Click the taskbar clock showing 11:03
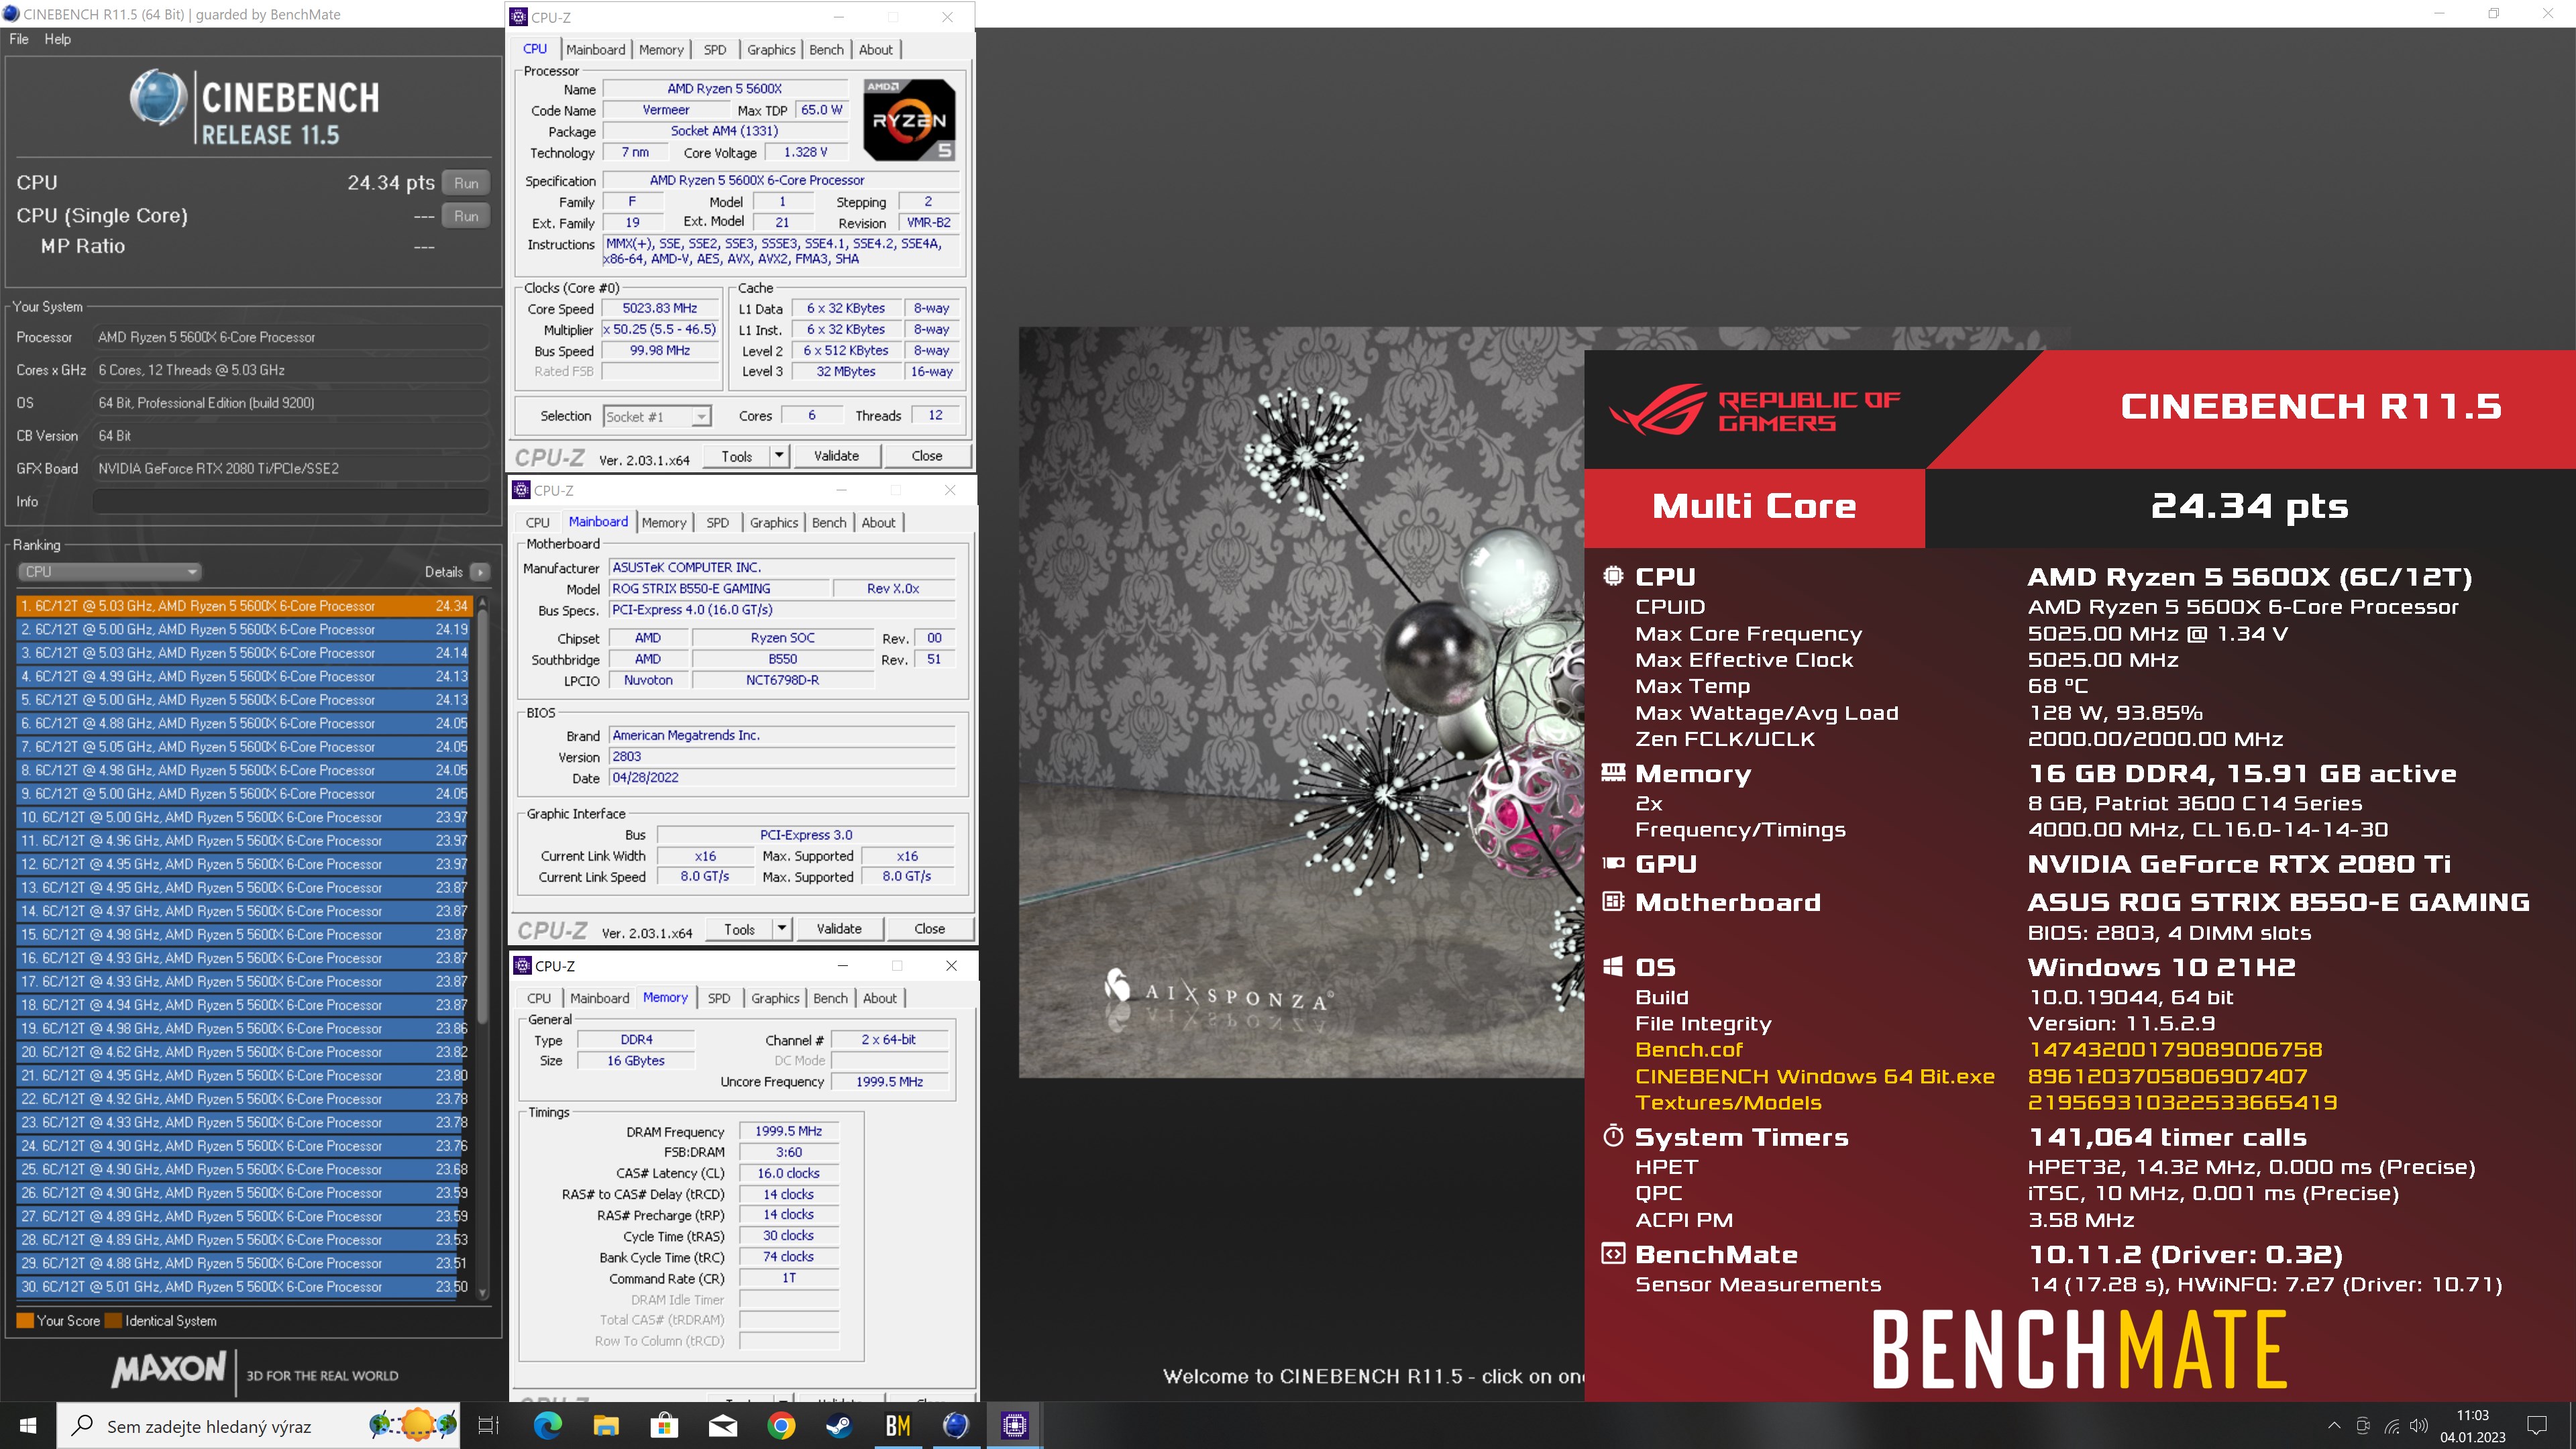Screen dimensions: 2576x1449 (x=2473, y=1426)
